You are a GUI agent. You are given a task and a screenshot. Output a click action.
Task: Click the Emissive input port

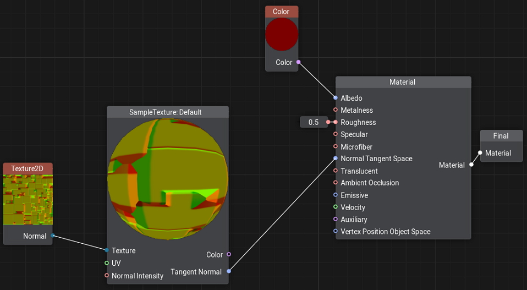336,195
